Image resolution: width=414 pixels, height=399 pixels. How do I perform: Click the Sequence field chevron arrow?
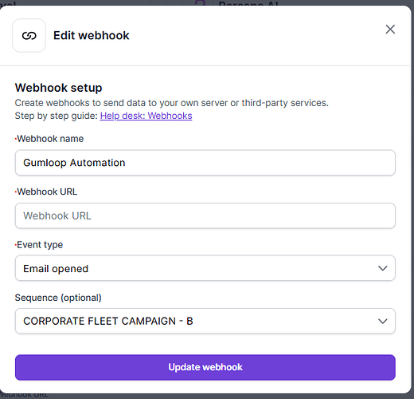pos(382,322)
